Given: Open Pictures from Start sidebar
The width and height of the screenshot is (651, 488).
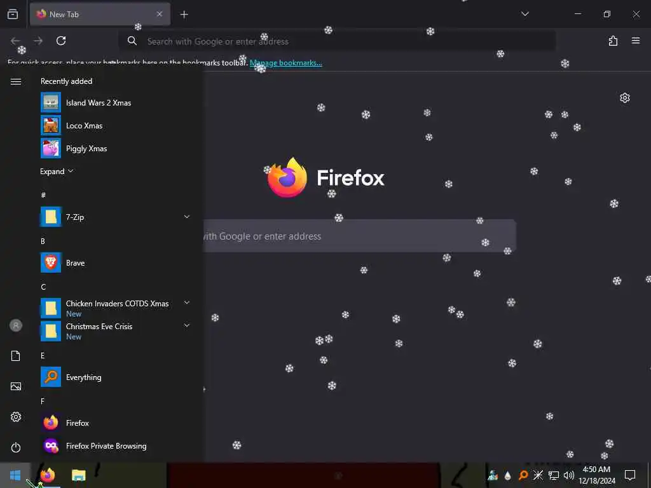Looking at the screenshot, I should pyautogui.click(x=16, y=386).
